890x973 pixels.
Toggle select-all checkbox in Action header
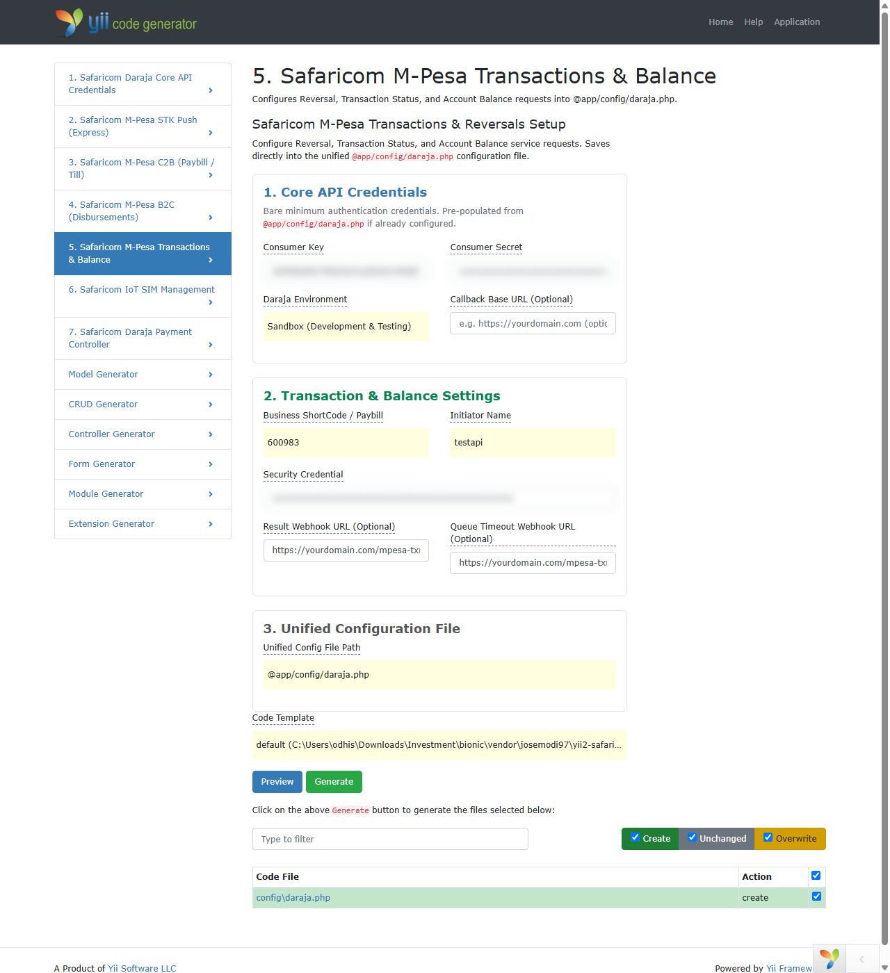816,876
